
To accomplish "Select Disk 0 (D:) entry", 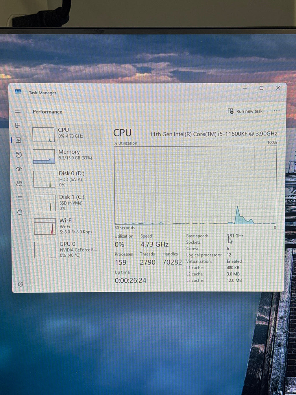I will pos(68,179).
